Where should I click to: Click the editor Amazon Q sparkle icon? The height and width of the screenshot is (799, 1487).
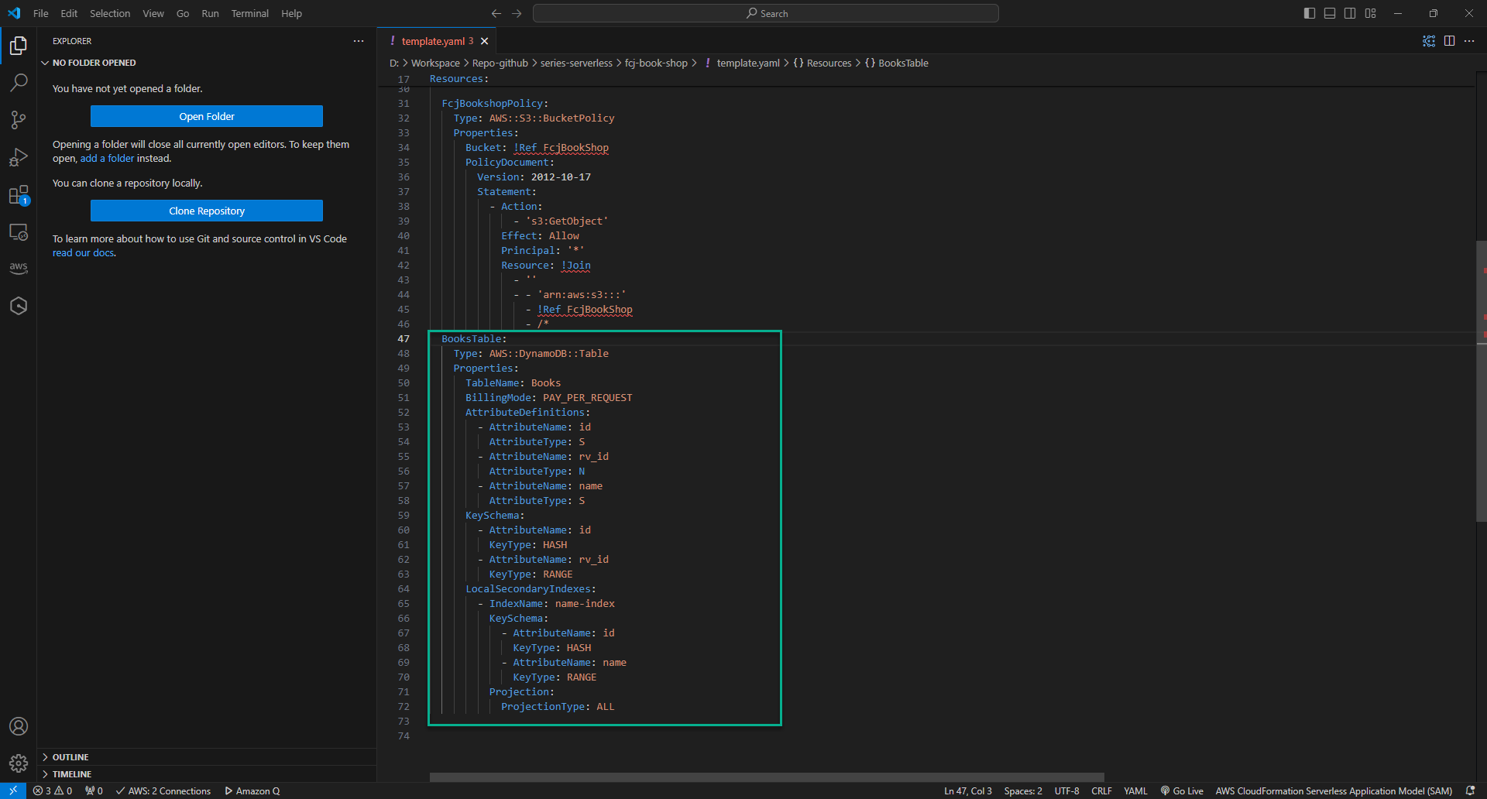click(x=1429, y=41)
